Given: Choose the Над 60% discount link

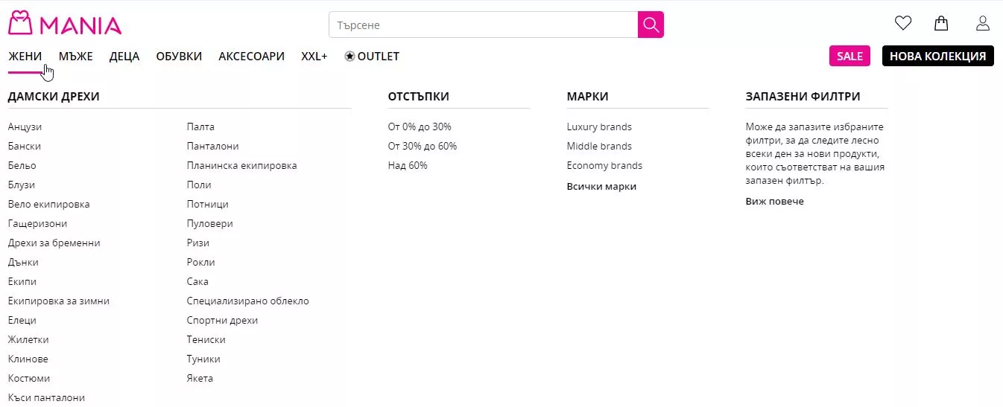Looking at the screenshot, I should [x=408, y=165].
